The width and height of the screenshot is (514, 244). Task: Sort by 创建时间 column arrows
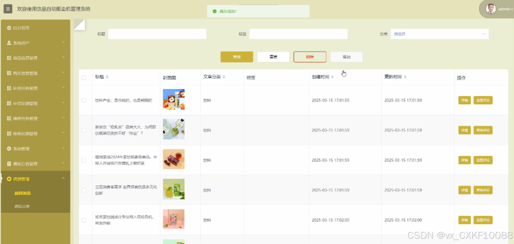(333, 77)
